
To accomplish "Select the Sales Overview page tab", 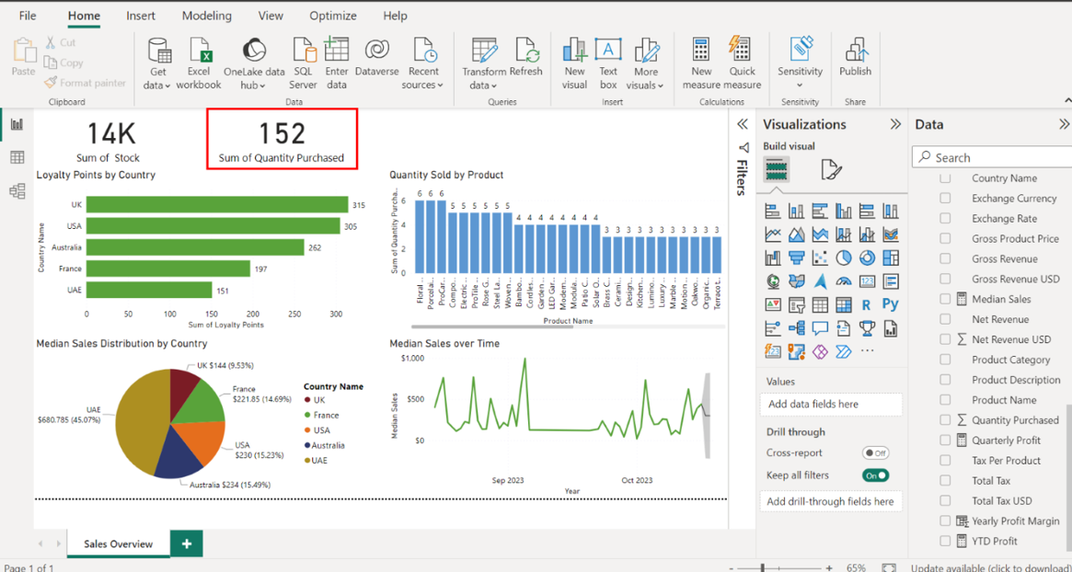I will click(118, 543).
